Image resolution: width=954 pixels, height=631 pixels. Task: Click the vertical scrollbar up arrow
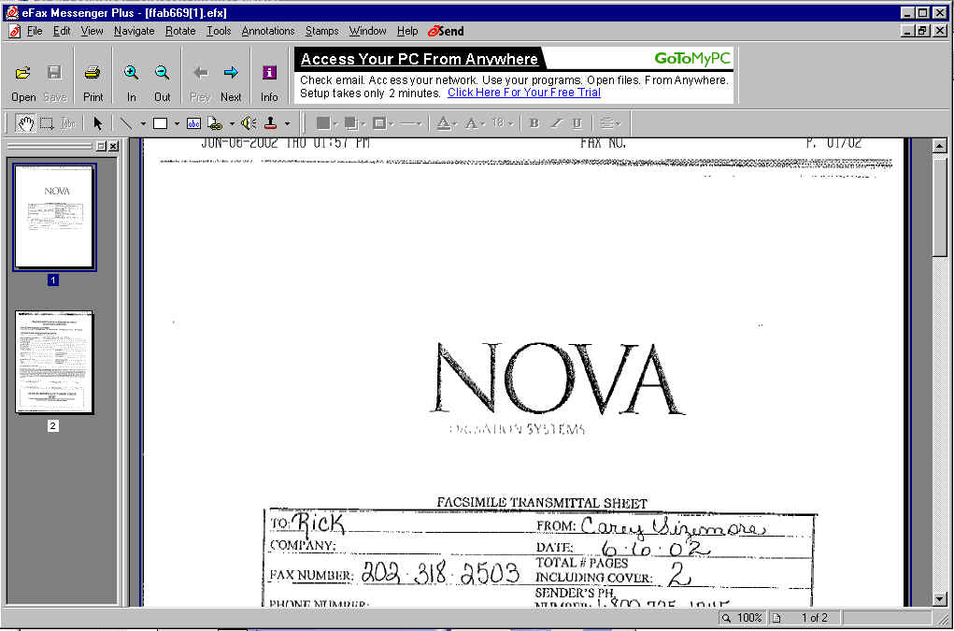point(939,146)
